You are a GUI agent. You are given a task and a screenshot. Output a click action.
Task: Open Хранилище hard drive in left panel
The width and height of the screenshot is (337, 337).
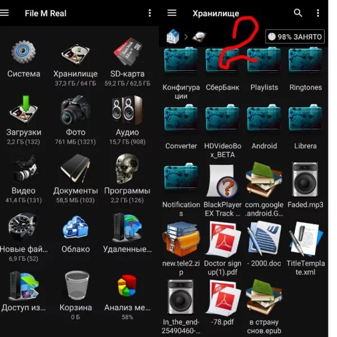[75, 54]
